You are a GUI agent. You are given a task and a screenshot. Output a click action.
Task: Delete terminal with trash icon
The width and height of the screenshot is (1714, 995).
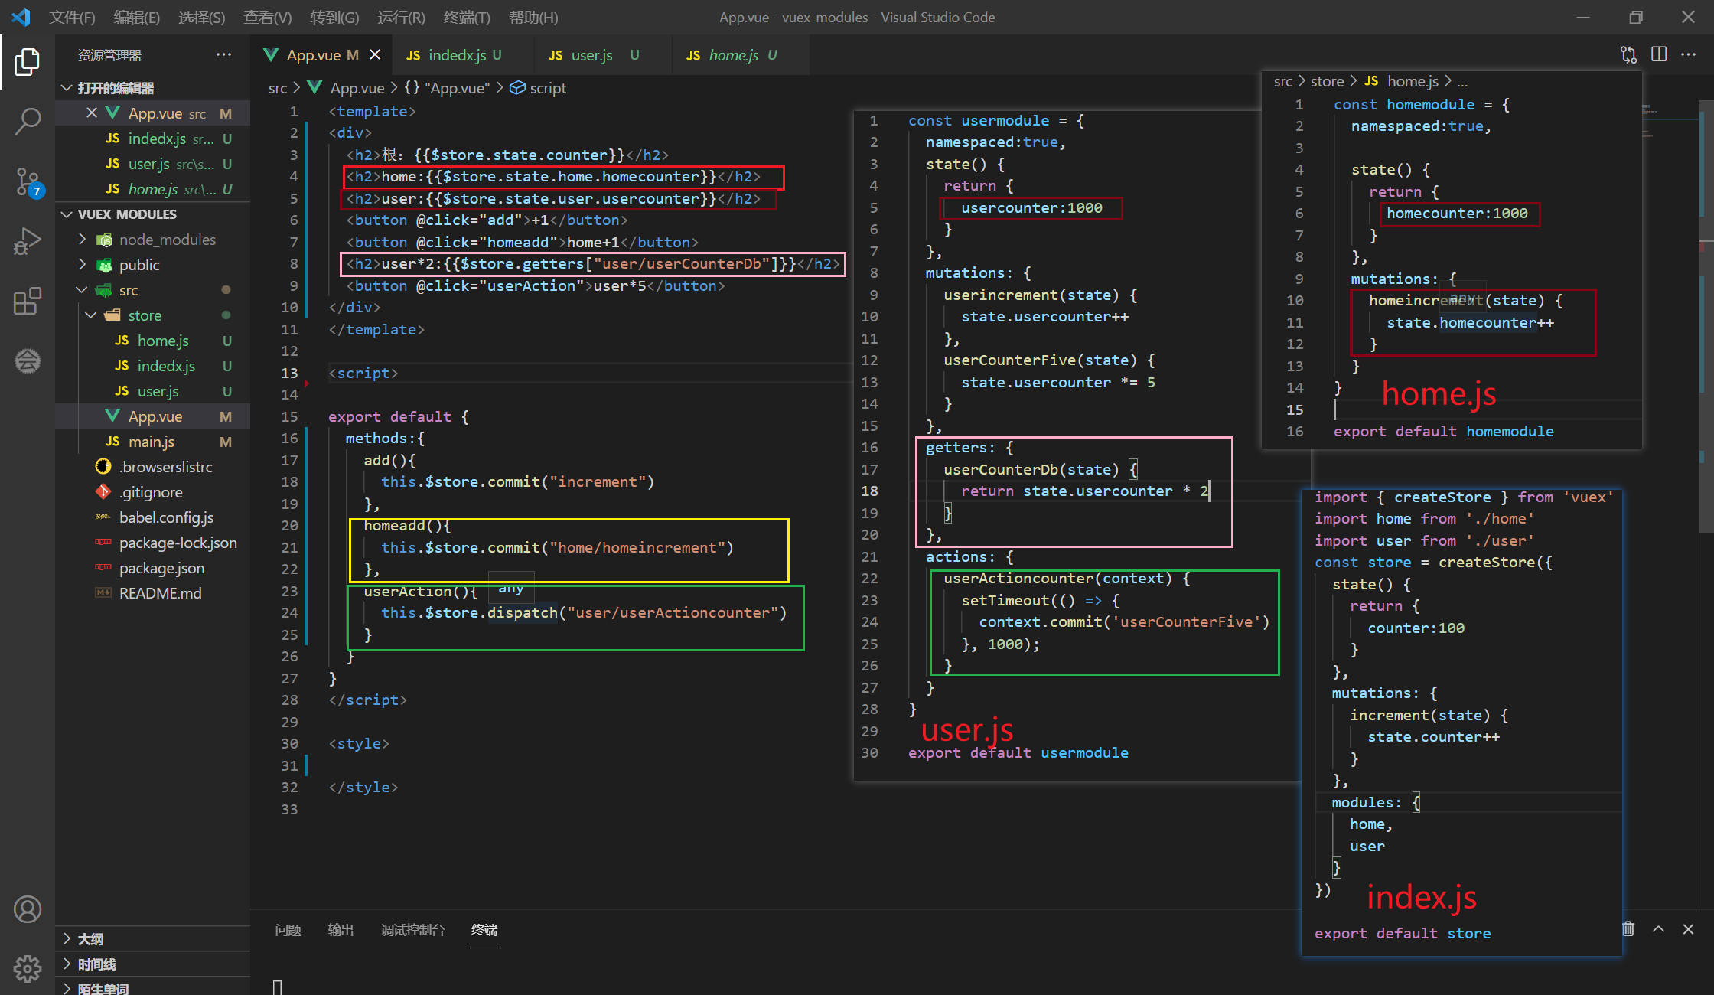[1628, 929]
